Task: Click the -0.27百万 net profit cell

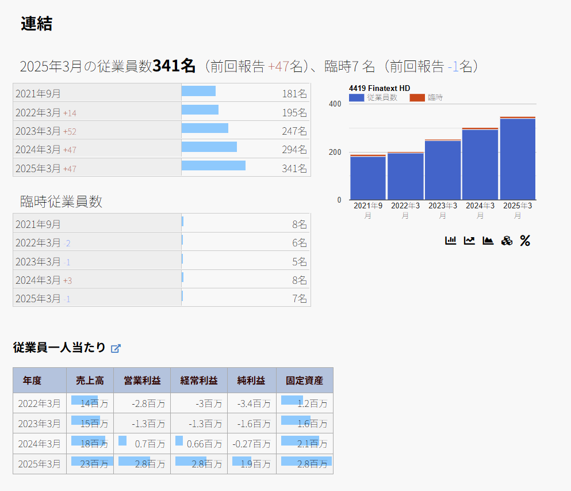Action: tap(252, 444)
